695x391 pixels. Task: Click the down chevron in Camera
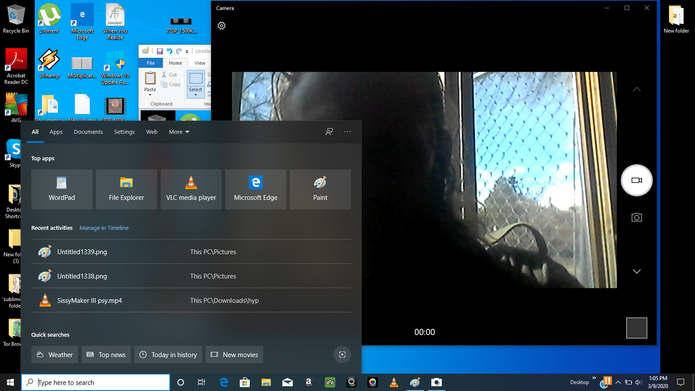coord(637,272)
